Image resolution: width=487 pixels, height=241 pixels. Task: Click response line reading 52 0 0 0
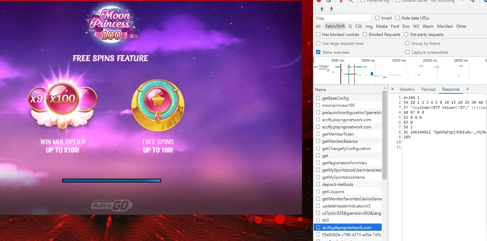pyautogui.click(x=413, y=117)
